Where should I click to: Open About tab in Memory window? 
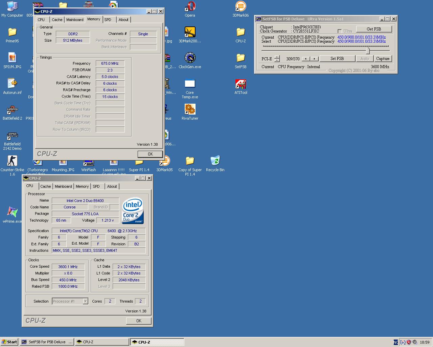pos(123,20)
